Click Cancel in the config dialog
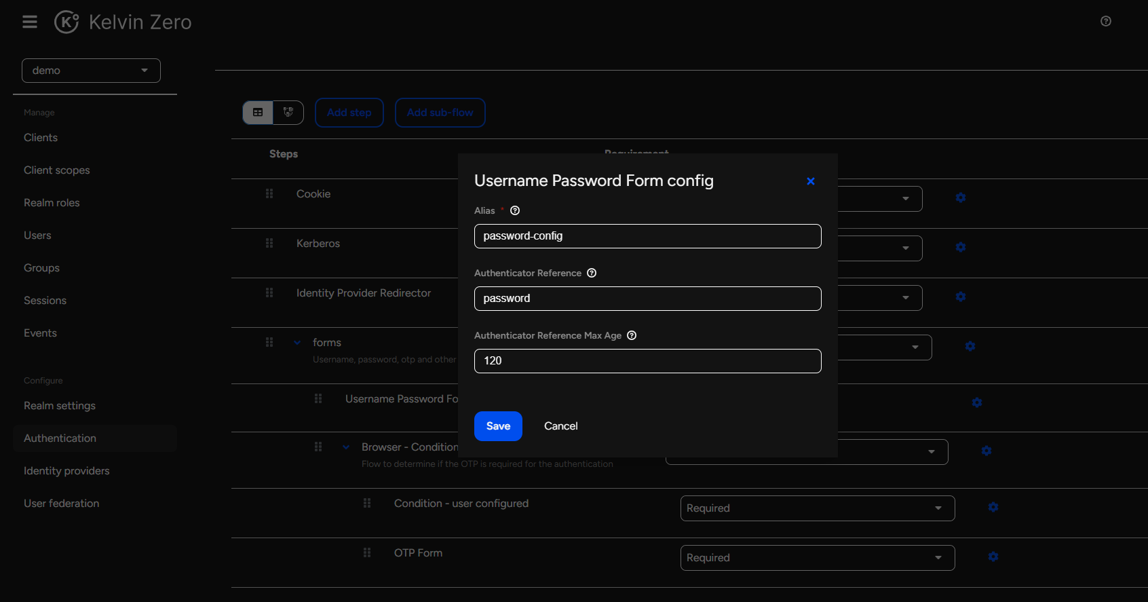The height and width of the screenshot is (602, 1148). 561,426
